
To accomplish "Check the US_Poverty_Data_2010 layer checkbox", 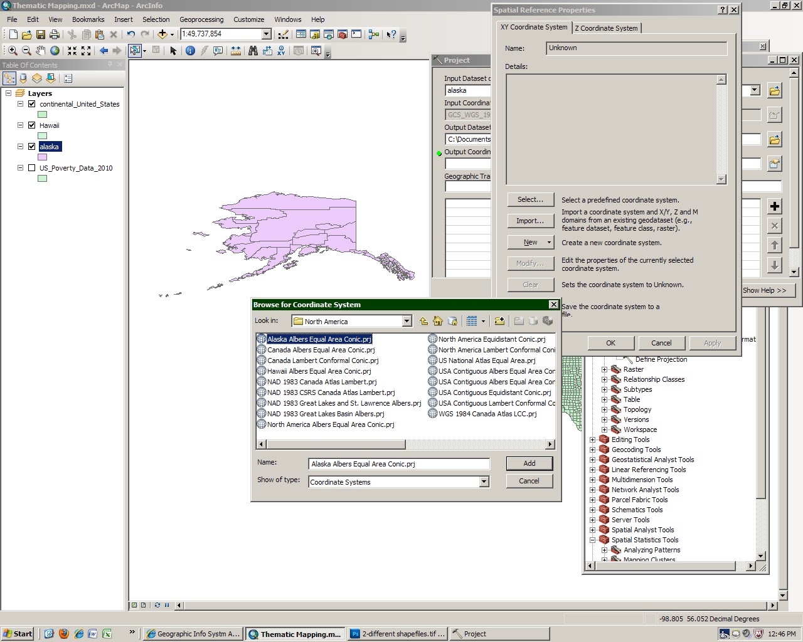I will (32, 168).
